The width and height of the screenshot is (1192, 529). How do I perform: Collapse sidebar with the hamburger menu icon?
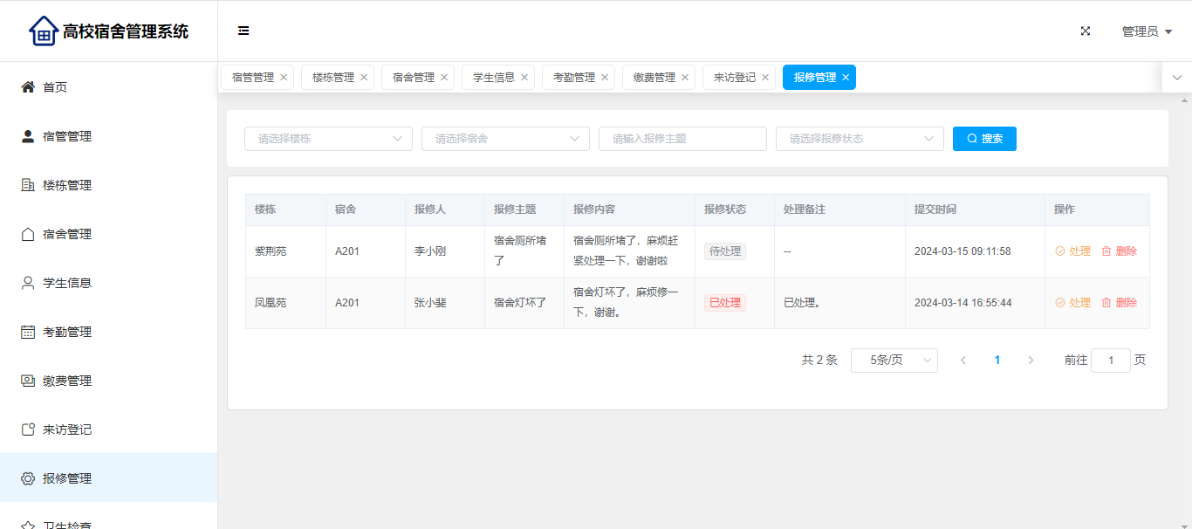(x=243, y=31)
